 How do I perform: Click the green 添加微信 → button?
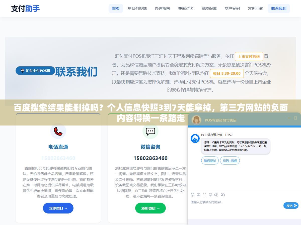(150, 208)
